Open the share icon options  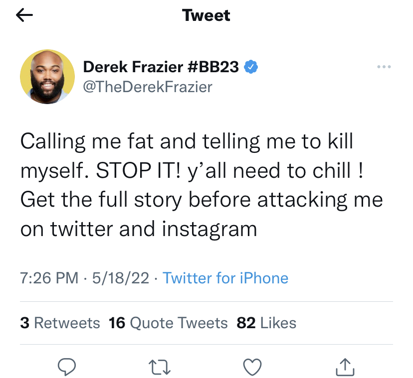[x=345, y=367]
